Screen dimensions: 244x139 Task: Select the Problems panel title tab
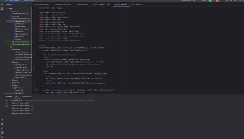(x=9, y=96)
